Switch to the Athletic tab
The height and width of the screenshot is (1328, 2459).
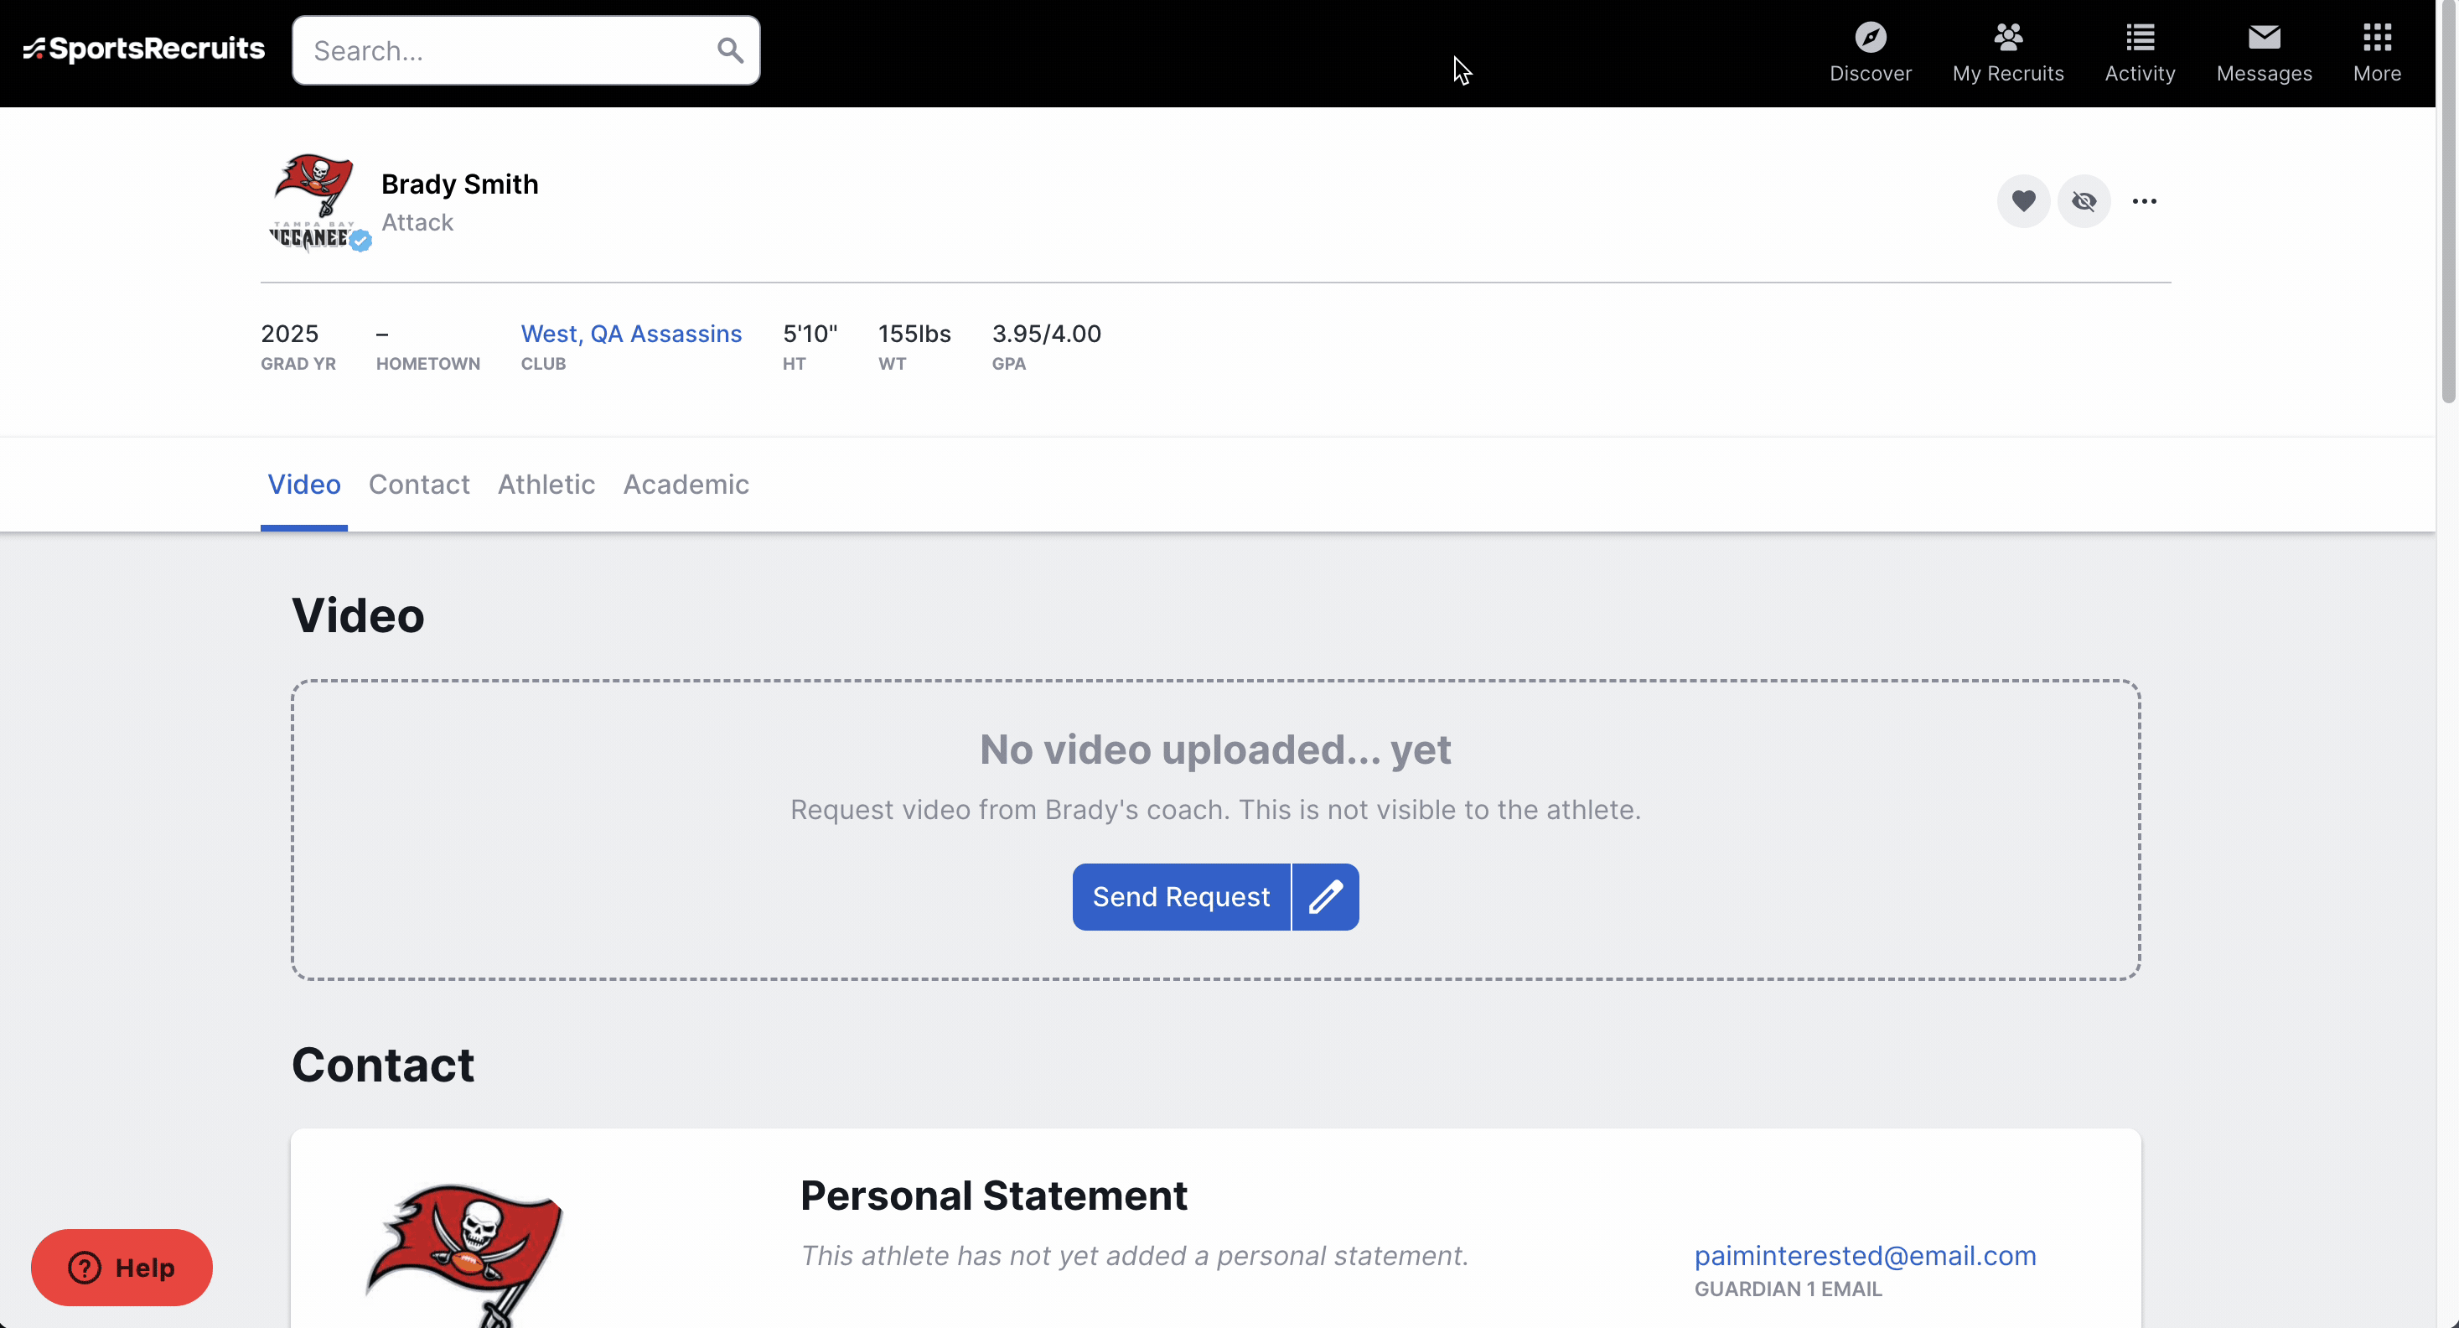(546, 484)
